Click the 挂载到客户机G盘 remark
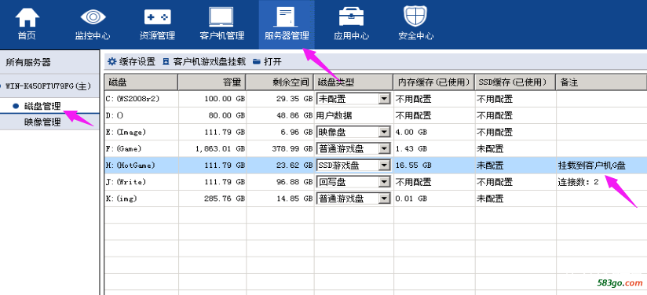This screenshot has height=295, width=647. (x=592, y=166)
